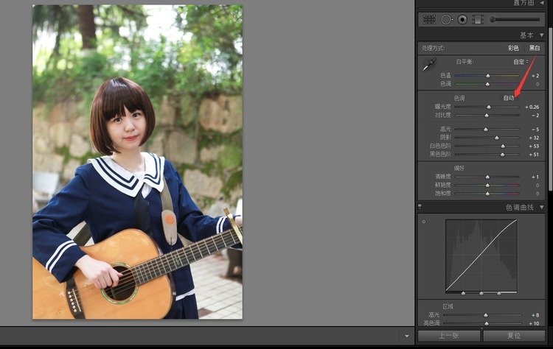Switch treatment to 彩色 (color)

point(513,48)
